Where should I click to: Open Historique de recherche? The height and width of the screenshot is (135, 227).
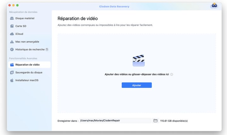29,50
